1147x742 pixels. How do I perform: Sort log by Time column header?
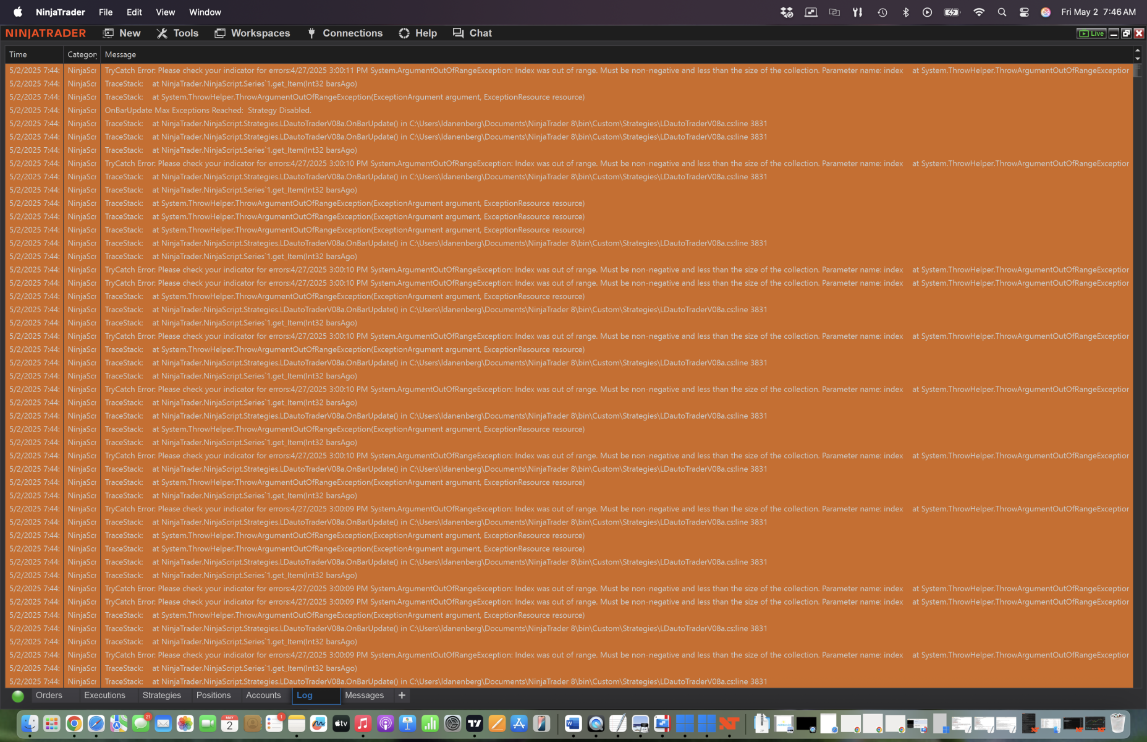pos(34,54)
